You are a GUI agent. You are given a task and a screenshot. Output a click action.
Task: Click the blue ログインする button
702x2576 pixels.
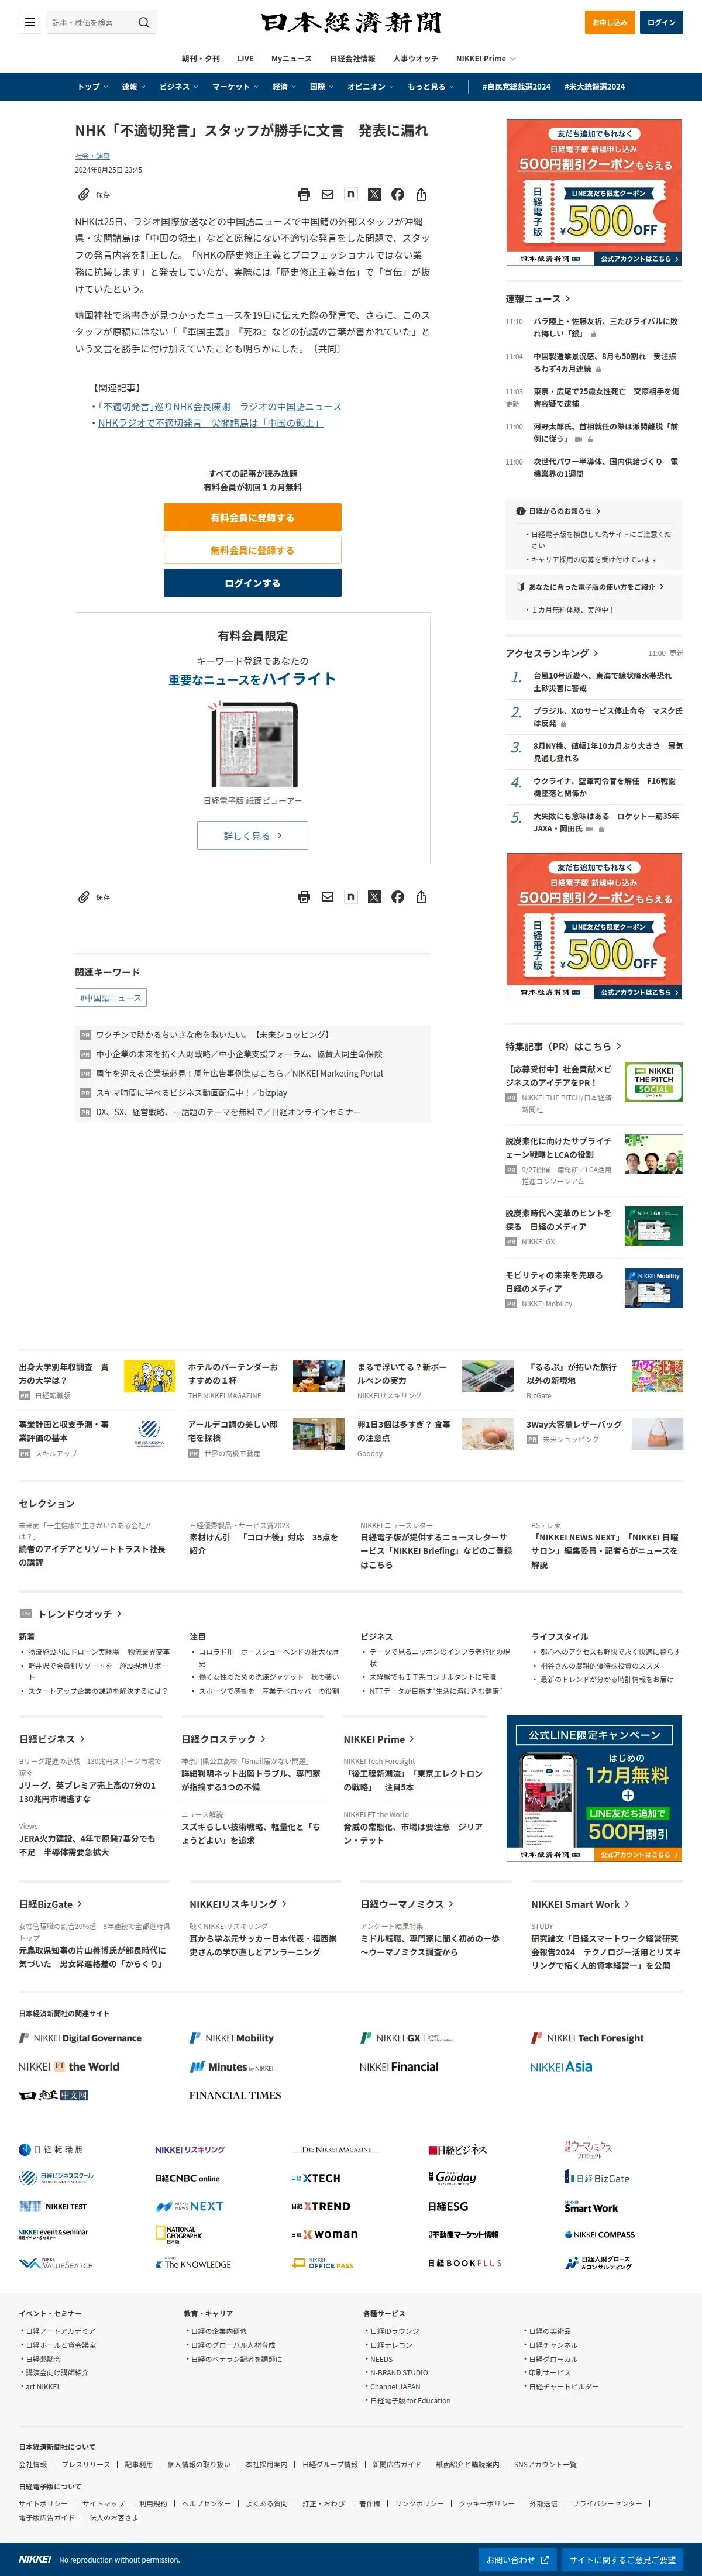(252, 583)
